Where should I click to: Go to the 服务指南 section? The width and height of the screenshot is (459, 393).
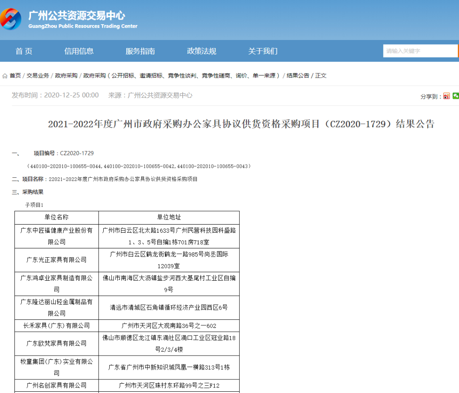point(140,51)
